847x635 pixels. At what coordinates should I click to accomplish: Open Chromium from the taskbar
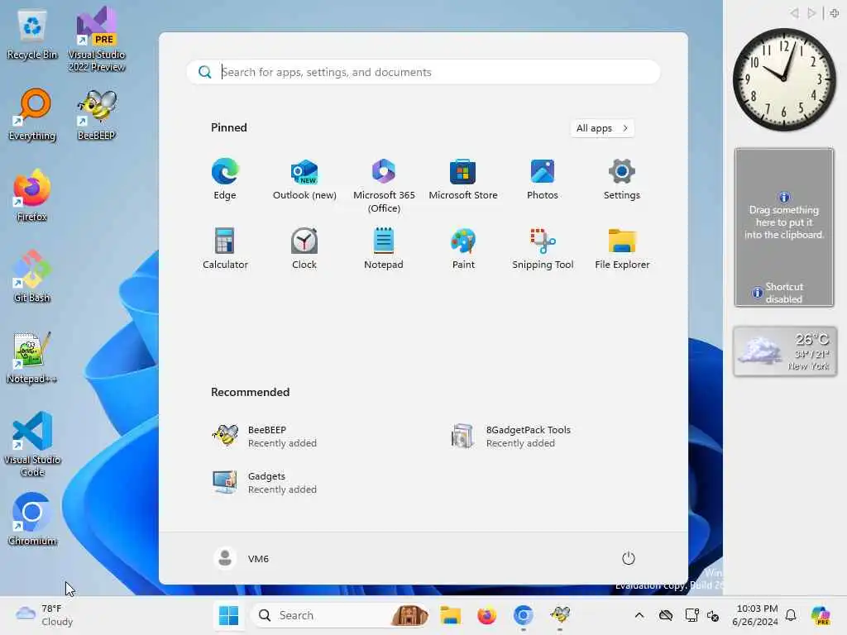(x=523, y=615)
